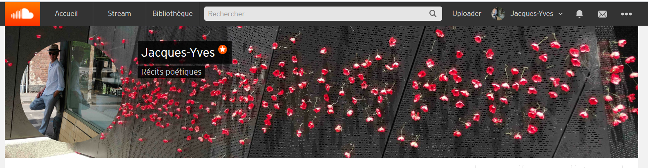
Task: Open the Uploader page
Action: coord(467,13)
